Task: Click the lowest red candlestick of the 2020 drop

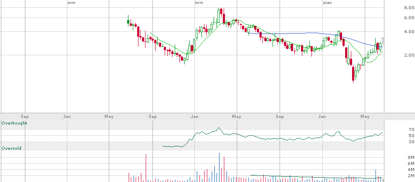Action: [x=353, y=74]
